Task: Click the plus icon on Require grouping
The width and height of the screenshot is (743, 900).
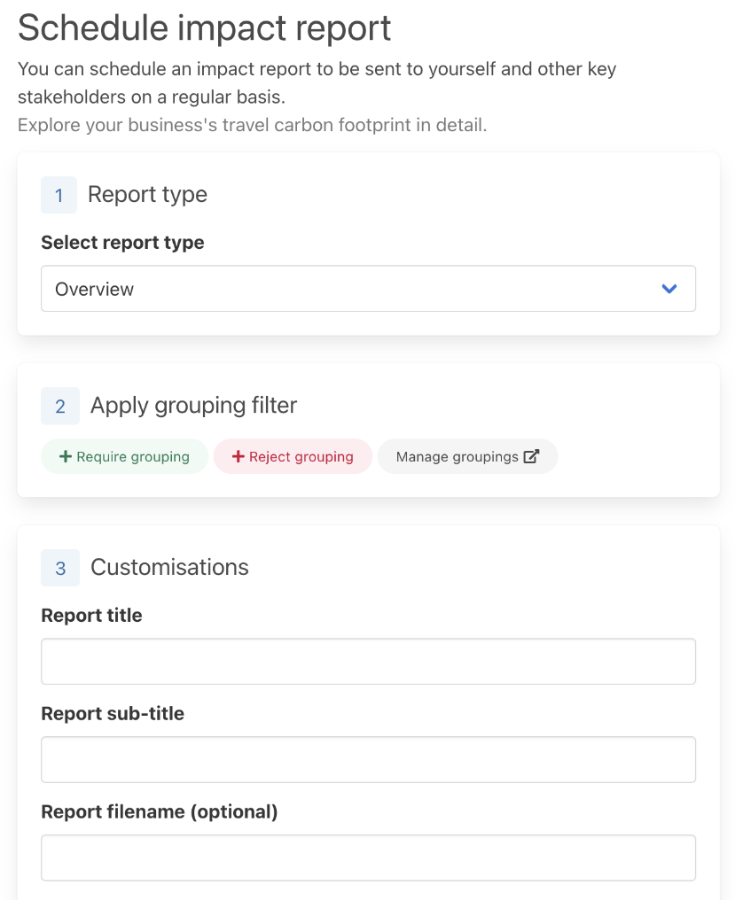Action: coord(65,457)
